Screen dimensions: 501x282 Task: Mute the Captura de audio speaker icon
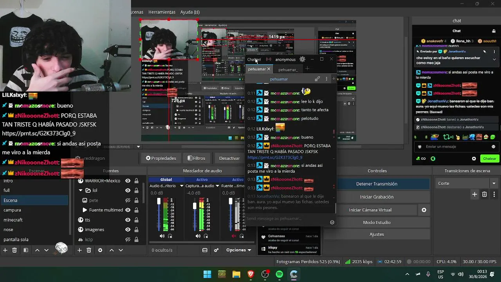click(198, 236)
